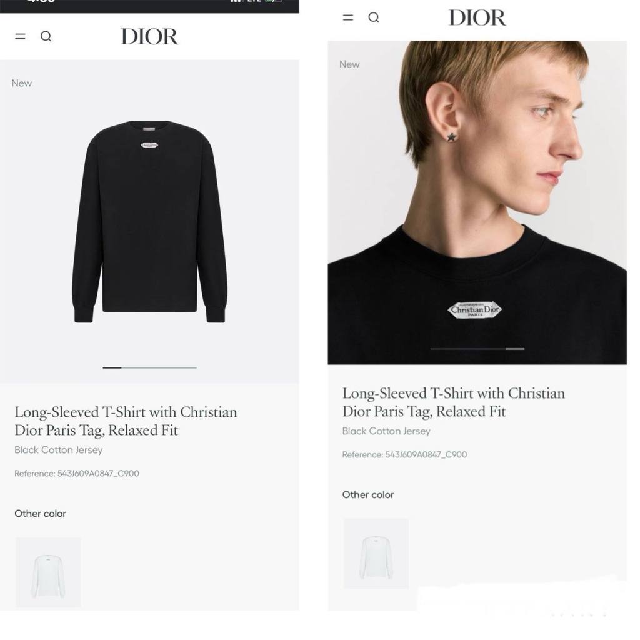Click DIOR logo on right phone screen
Viewport: 640px width, 640px height.
(477, 18)
